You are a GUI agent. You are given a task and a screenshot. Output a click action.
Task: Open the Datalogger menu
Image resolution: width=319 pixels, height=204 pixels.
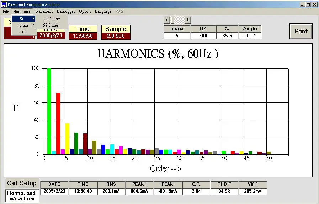(66, 11)
